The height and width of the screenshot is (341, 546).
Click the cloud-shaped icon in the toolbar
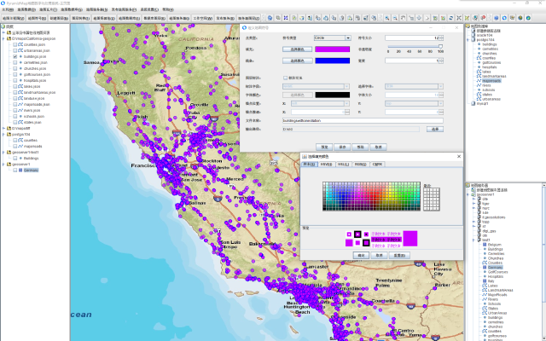pos(326,18)
